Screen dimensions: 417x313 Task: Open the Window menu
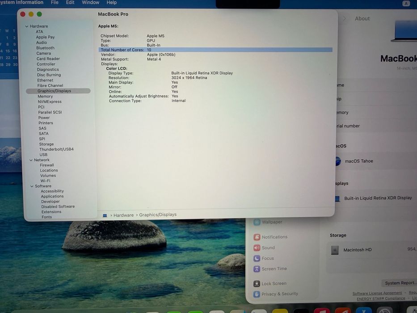coord(90,2)
